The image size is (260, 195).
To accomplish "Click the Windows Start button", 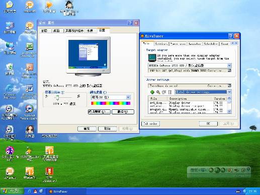I will 12,191.
